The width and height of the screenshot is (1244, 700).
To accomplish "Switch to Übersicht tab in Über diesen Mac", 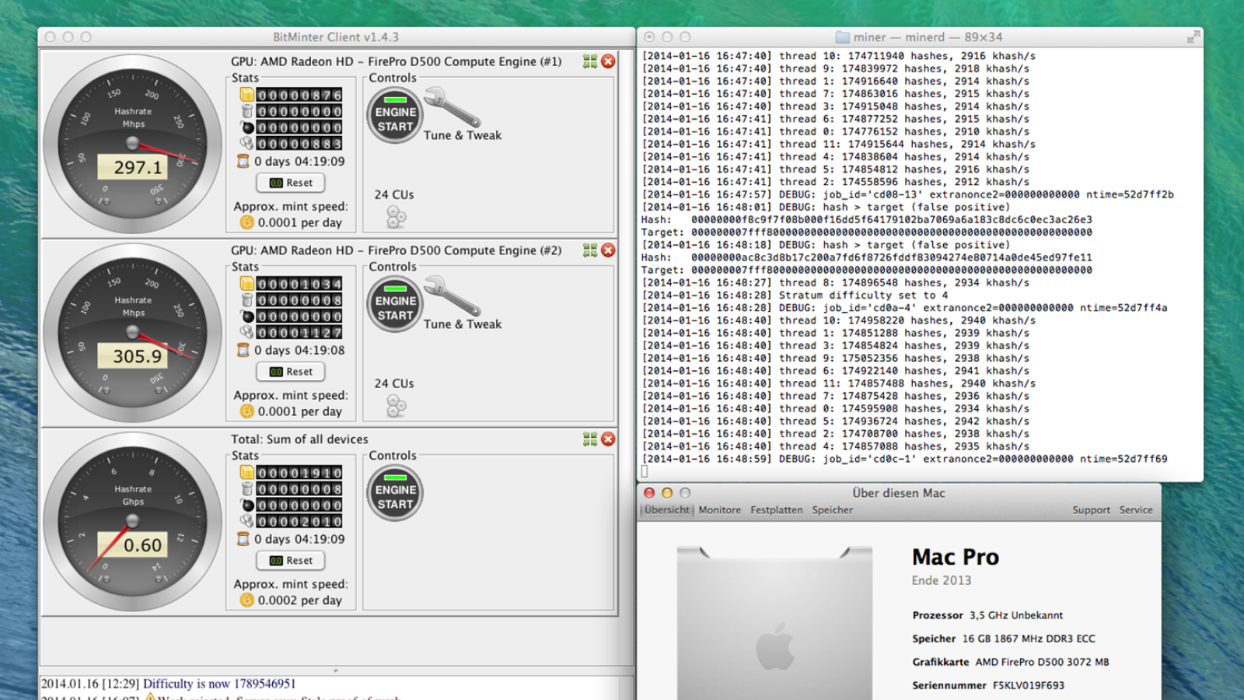I will (x=667, y=510).
